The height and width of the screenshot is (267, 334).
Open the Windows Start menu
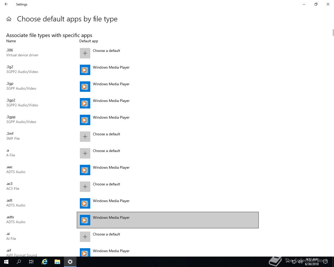pos(6,262)
